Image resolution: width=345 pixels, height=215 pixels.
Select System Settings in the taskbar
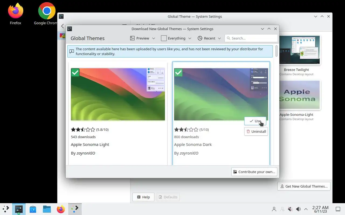point(19,209)
